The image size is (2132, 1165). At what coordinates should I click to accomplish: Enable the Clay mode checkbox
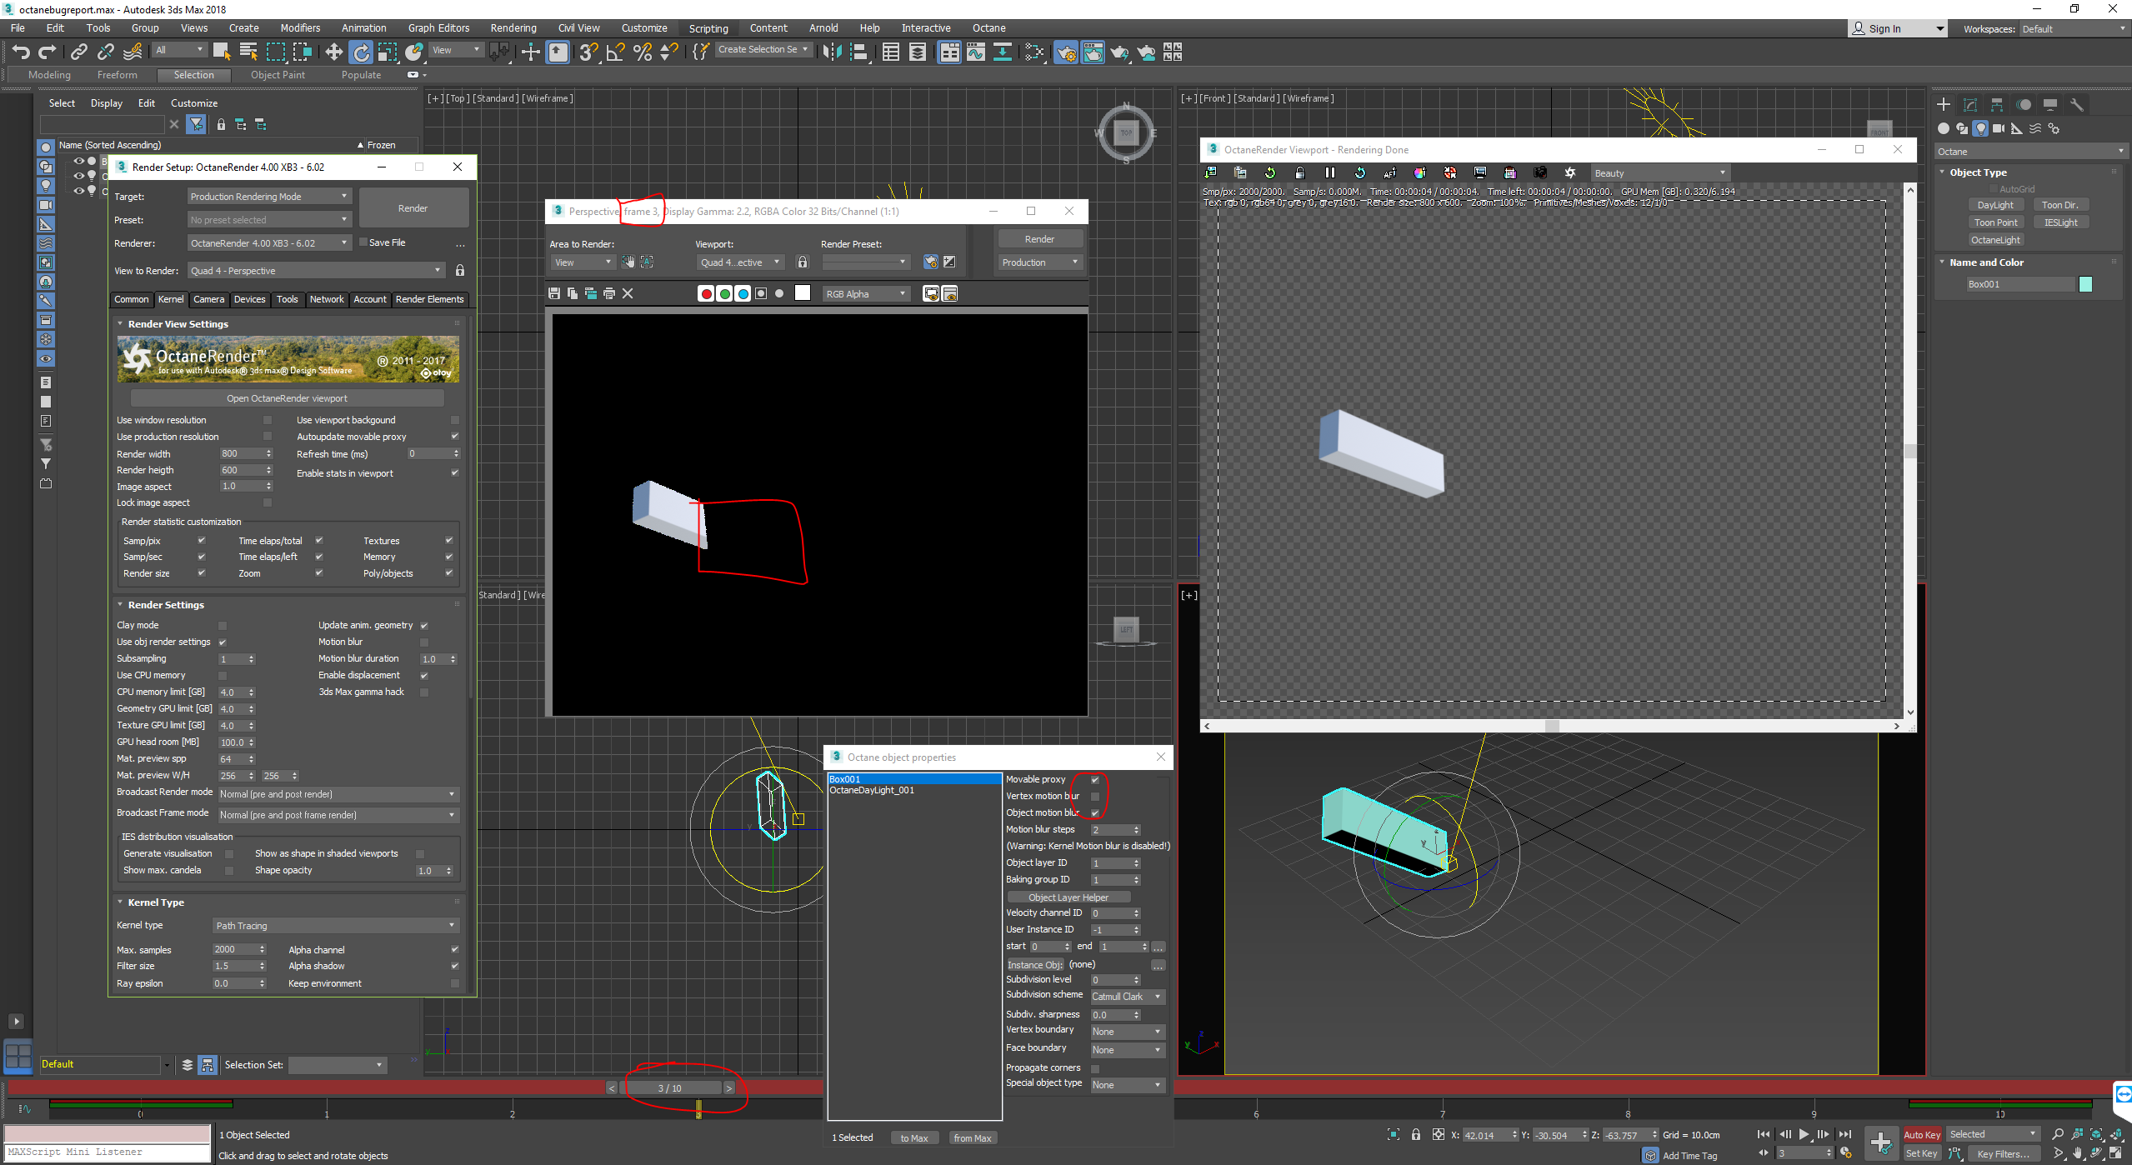[223, 625]
